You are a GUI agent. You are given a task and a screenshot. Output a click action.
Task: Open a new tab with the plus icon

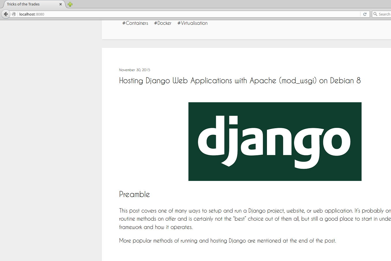pos(70,4)
